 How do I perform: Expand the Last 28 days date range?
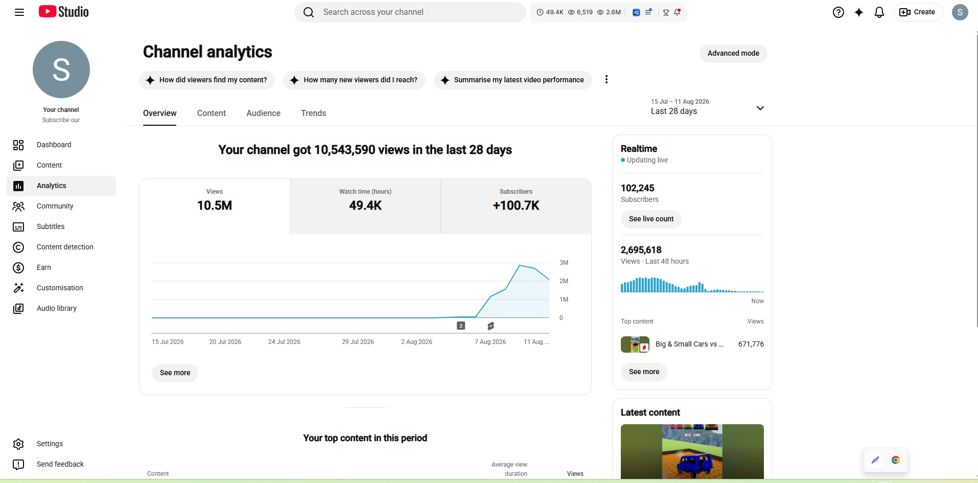tap(707, 107)
